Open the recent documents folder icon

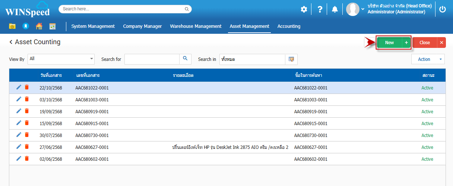[12, 26]
